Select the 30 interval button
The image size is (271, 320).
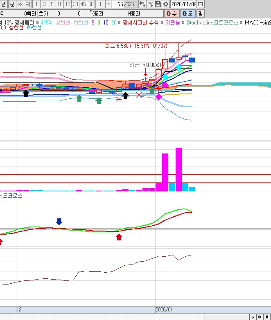click(75, 4)
